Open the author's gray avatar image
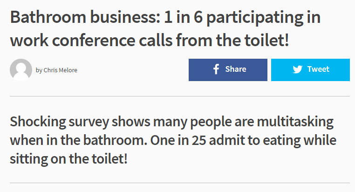This screenshot has width=355, height=192. click(x=21, y=70)
